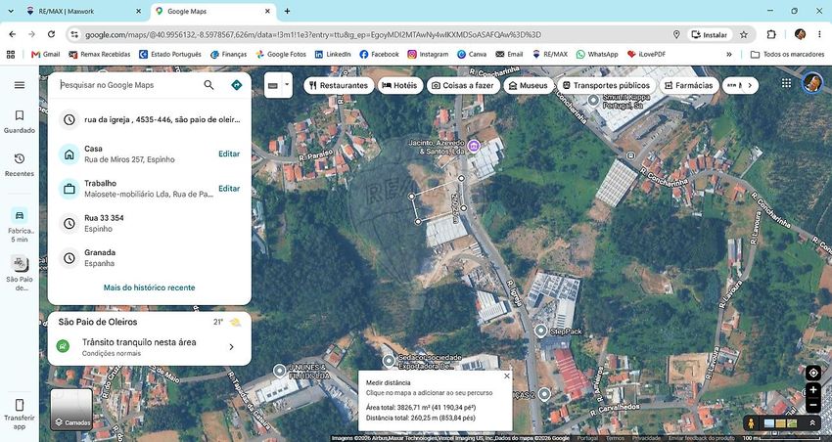Filter by Farmácias chip
Viewport: 832px width, 442px height.
[x=689, y=85]
